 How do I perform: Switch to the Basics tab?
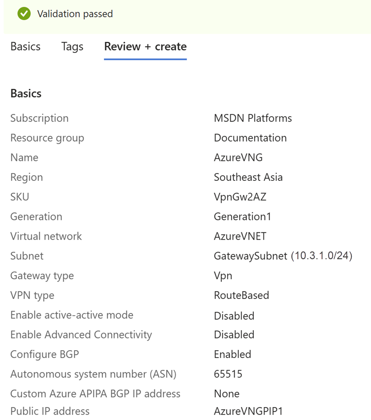[26, 46]
